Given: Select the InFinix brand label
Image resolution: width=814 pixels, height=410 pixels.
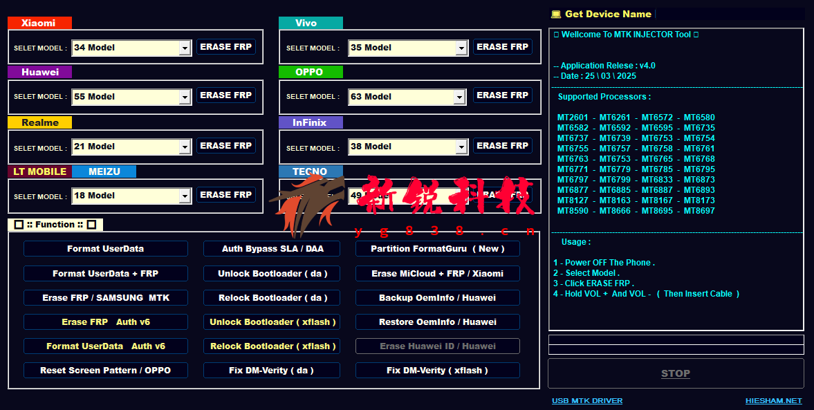Looking at the screenshot, I should [x=311, y=122].
